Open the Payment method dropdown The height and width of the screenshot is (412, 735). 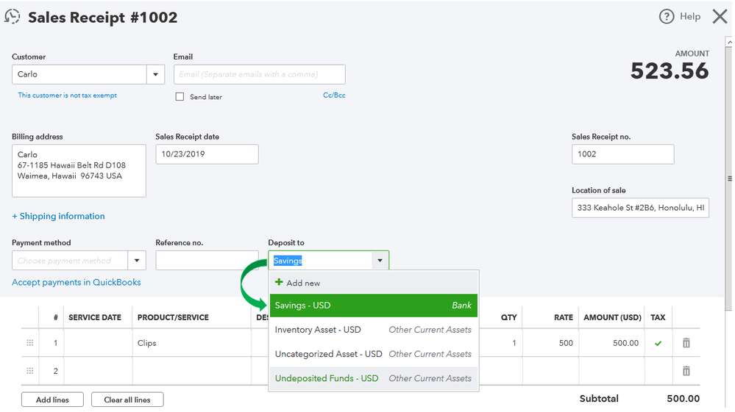click(137, 261)
